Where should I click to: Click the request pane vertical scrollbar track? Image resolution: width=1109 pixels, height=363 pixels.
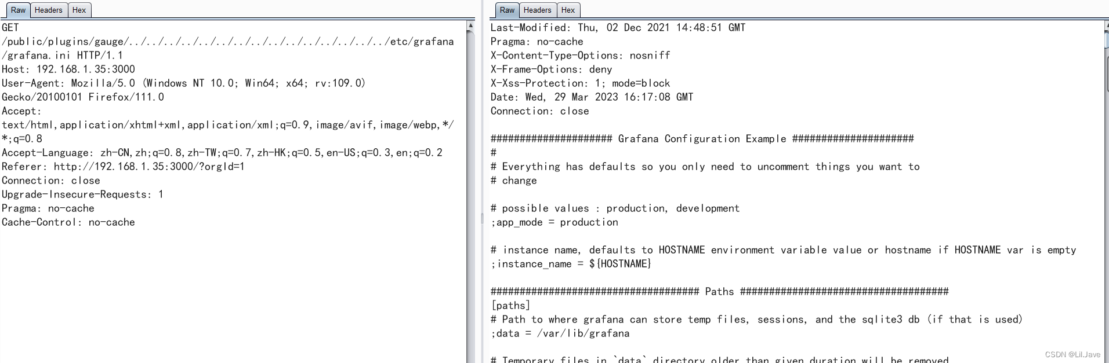[470, 197]
